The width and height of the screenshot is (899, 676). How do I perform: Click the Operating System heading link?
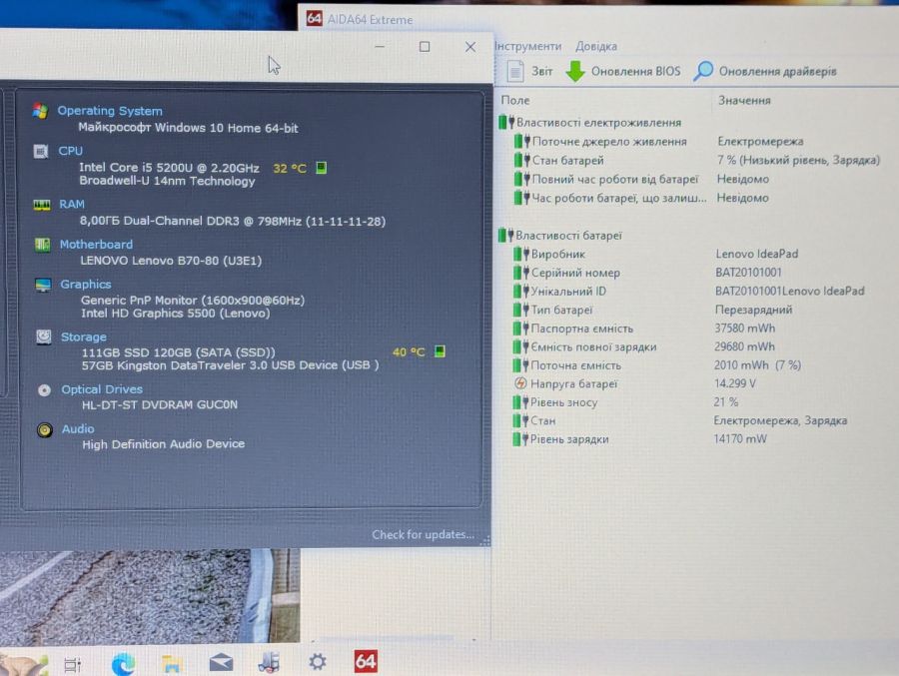pyautogui.click(x=110, y=111)
